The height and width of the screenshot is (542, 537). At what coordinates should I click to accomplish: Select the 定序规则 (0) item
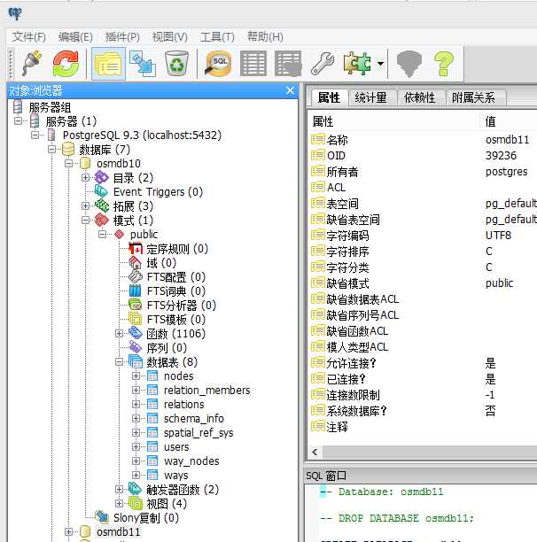pos(177,249)
